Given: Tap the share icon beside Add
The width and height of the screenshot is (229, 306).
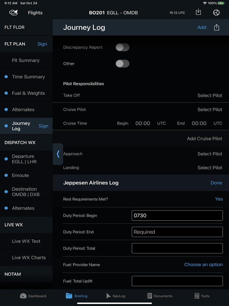Looking at the screenshot, I should click(x=216, y=27).
